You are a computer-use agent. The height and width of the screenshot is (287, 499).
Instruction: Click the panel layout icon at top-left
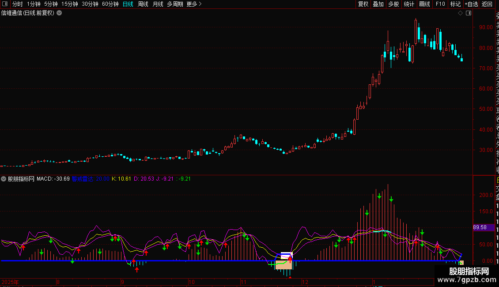(x=5, y=4)
